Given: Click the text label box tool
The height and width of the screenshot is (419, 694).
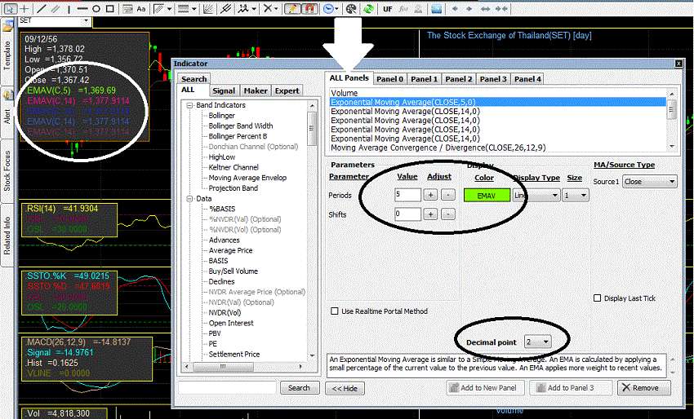Looking at the screenshot, I should [127, 8].
